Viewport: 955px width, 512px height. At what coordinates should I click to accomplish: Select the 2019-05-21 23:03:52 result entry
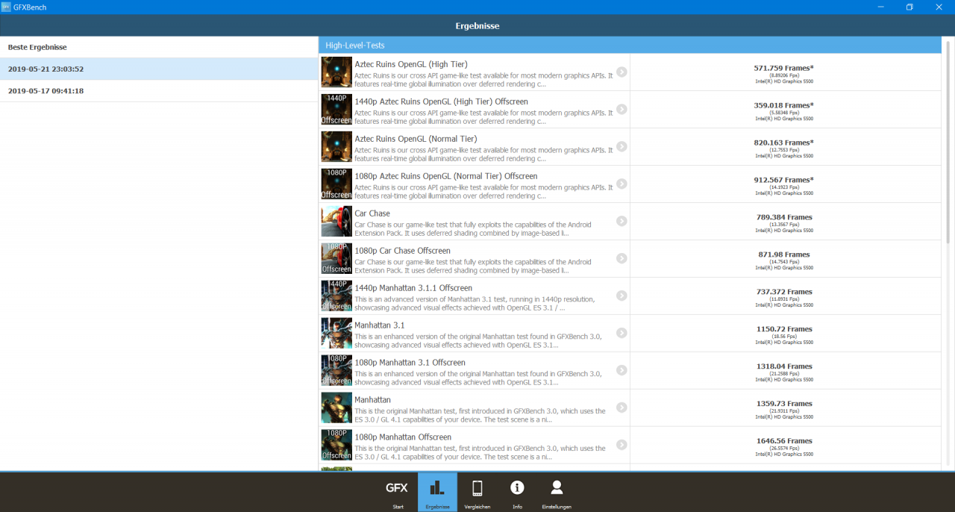159,69
